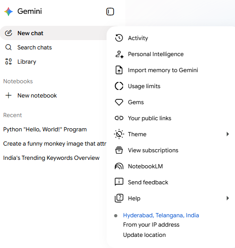Click the View subscriptions box icon
235x248 pixels.
coord(119,150)
